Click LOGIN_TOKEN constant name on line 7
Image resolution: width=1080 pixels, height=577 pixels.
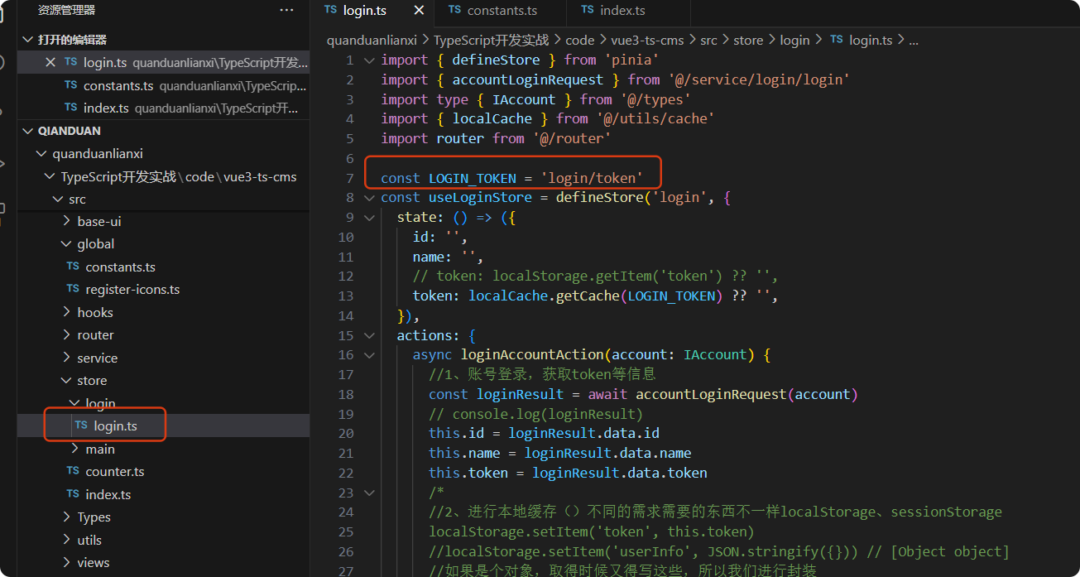[472, 178]
